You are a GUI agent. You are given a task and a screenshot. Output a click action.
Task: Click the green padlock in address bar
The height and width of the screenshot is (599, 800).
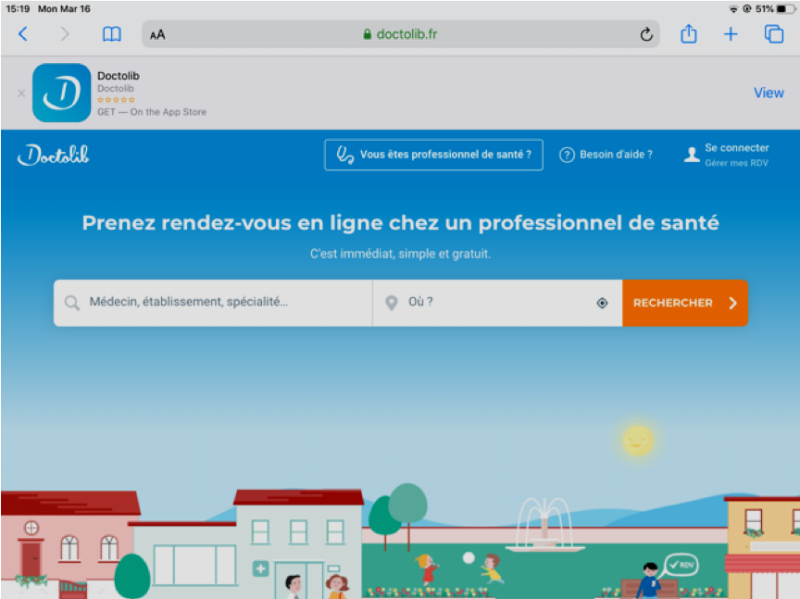pos(367,34)
